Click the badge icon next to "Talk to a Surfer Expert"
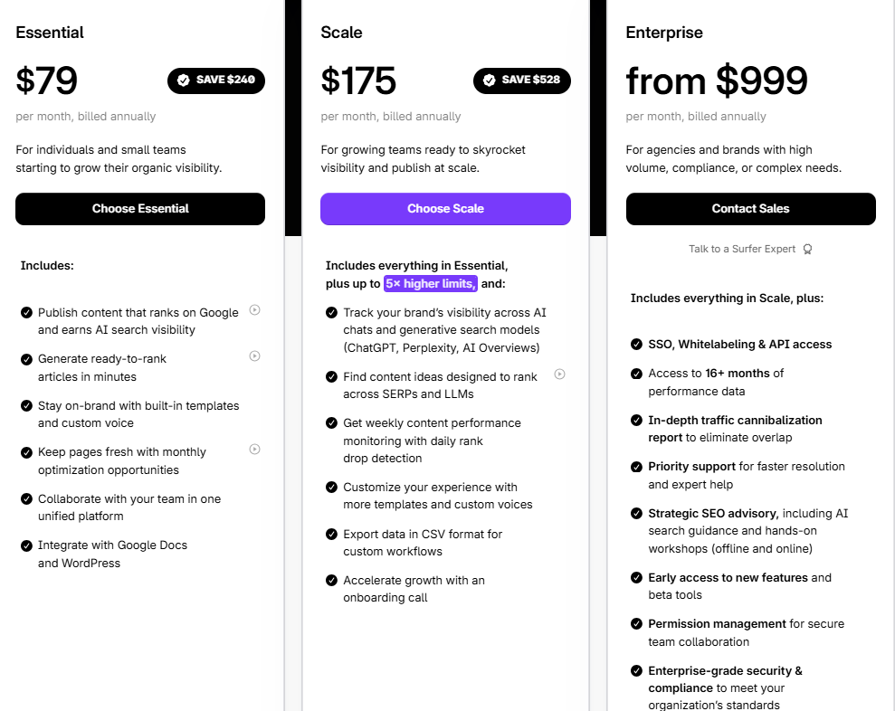This screenshot has width=895, height=711. coord(807,249)
